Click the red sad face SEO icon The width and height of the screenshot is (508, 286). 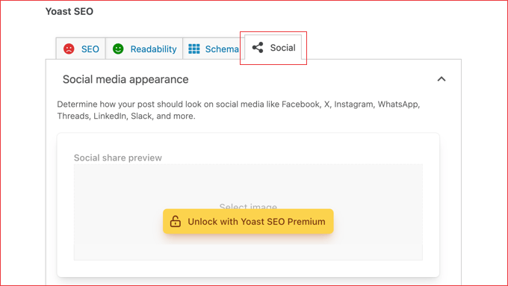[69, 49]
